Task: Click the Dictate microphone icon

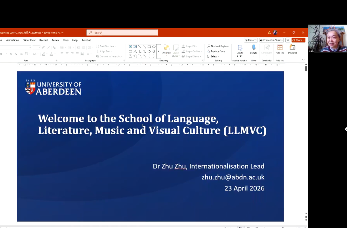Action: pyautogui.click(x=254, y=48)
